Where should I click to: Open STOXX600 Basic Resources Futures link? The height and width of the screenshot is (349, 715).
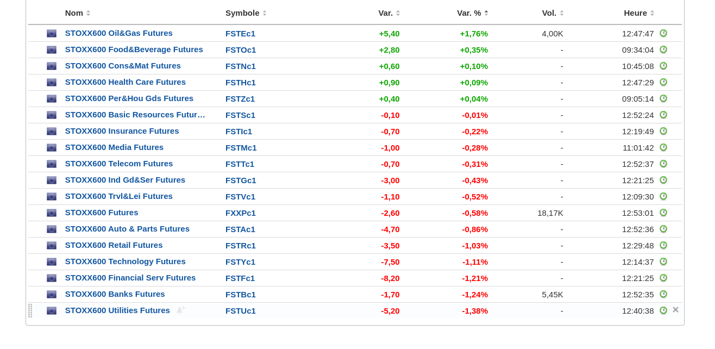click(135, 115)
